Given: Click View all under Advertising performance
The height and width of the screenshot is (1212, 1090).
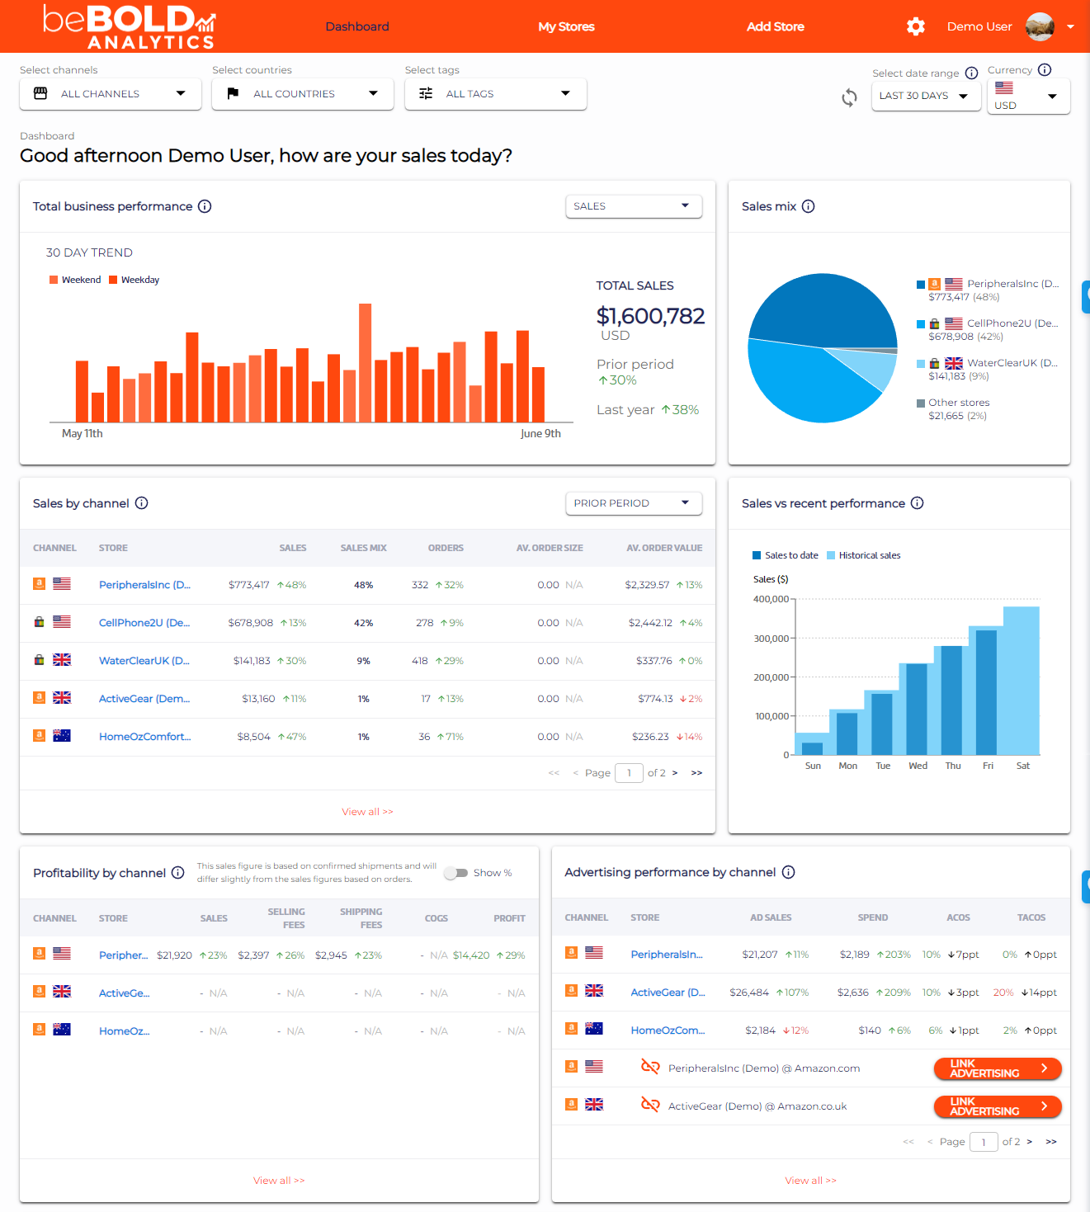Looking at the screenshot, I should [810, 1181].
